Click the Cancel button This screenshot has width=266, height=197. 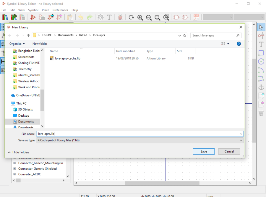tap(229, 151)
